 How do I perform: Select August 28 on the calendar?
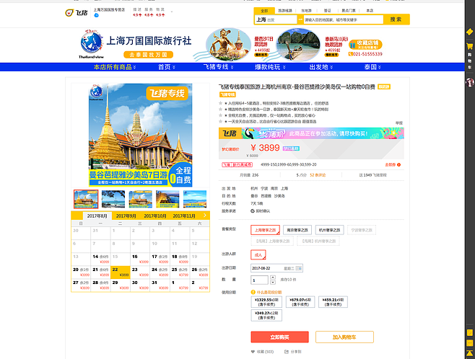[100, 285]
